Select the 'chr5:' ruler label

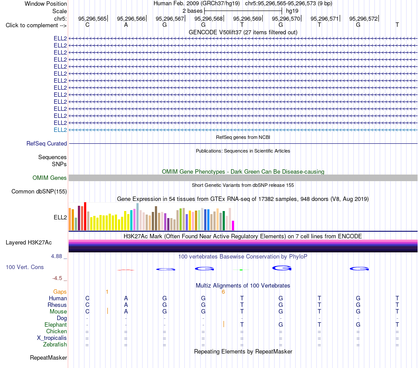(x=60, y=18)
